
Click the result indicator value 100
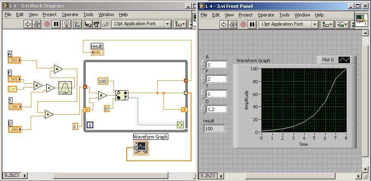214,129
